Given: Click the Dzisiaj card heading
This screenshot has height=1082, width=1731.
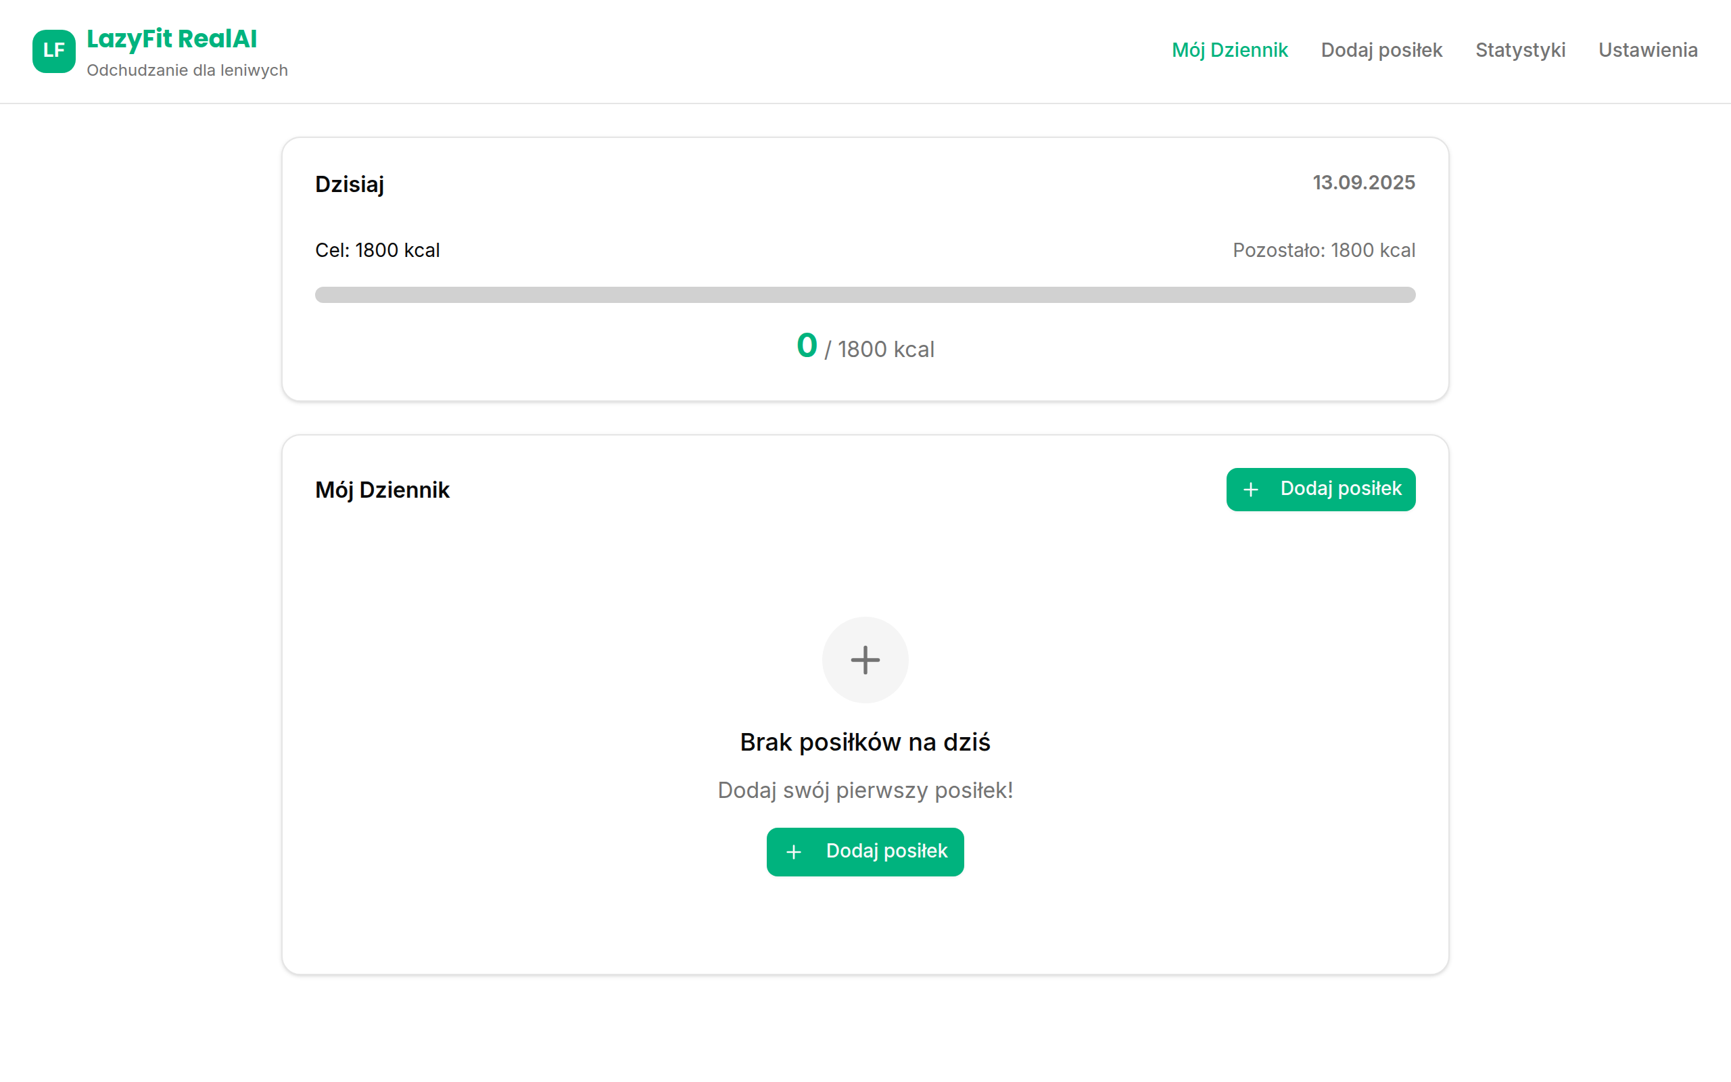Looking at the screenshot, I should point(349,184).
